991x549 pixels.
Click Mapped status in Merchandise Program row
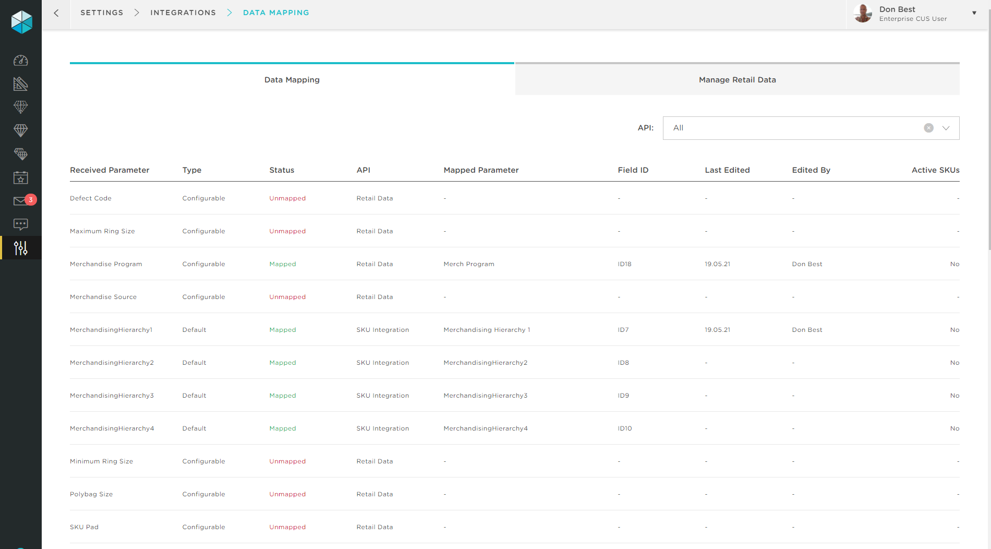click(x=283, y=264)
